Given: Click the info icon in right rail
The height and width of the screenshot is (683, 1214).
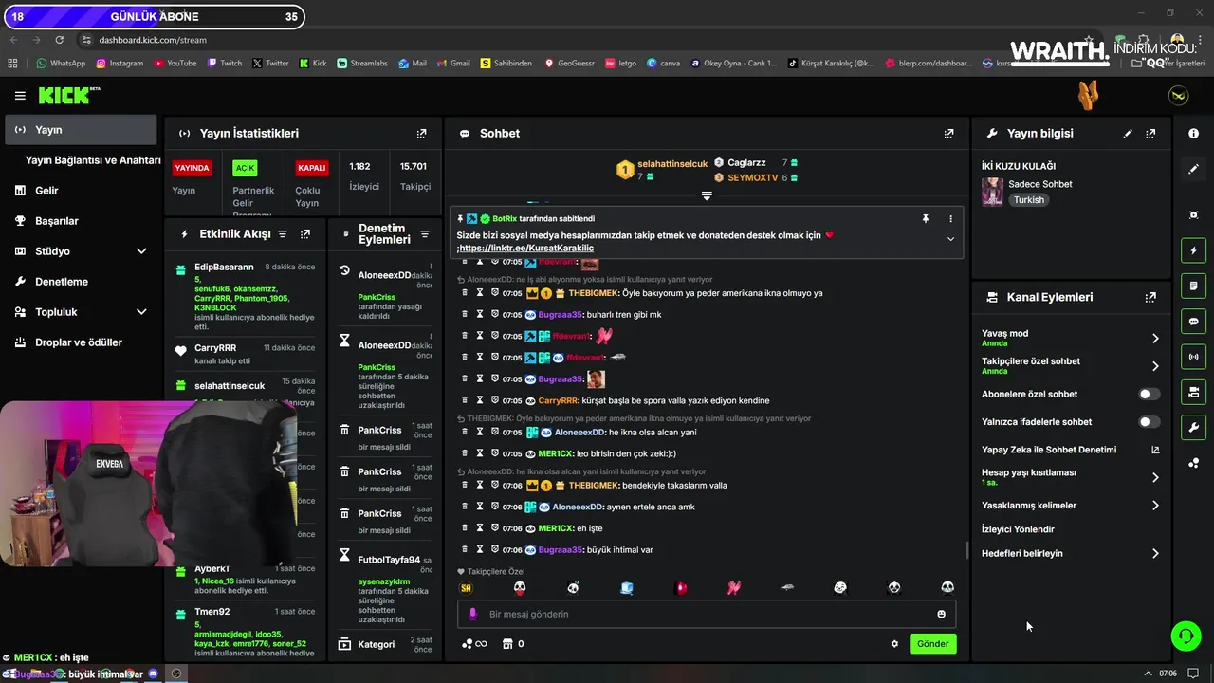Looking at the screenshot, I should click(1193, 134).
